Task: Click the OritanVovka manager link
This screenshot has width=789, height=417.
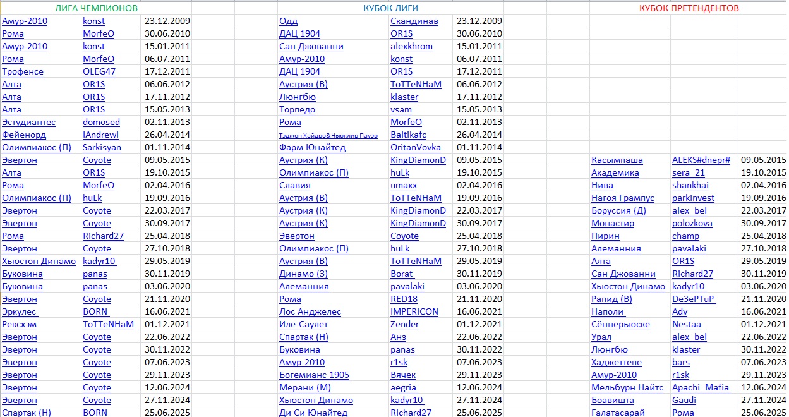Action: point(416,147)
